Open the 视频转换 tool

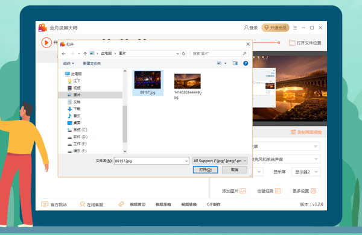click(x=189, y=204)
